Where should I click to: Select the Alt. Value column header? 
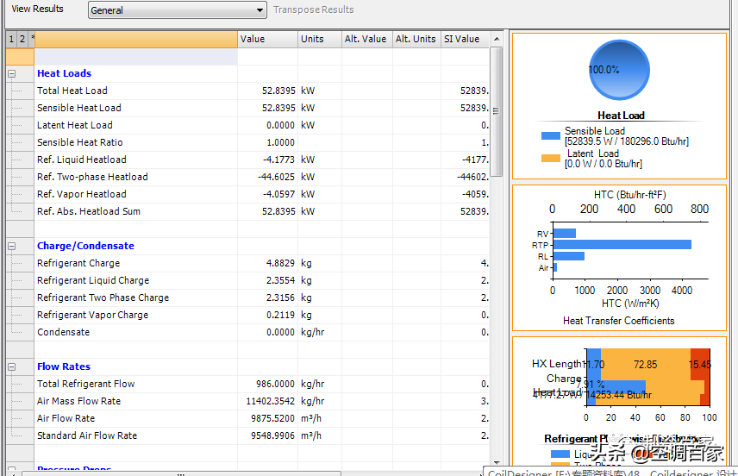(x=366, y=39)
